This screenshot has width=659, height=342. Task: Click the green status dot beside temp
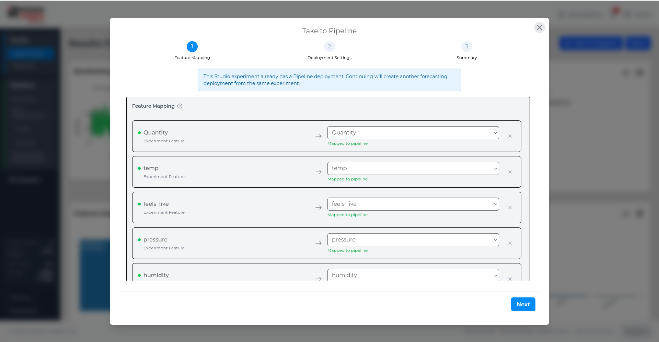[x=139, y=168]
